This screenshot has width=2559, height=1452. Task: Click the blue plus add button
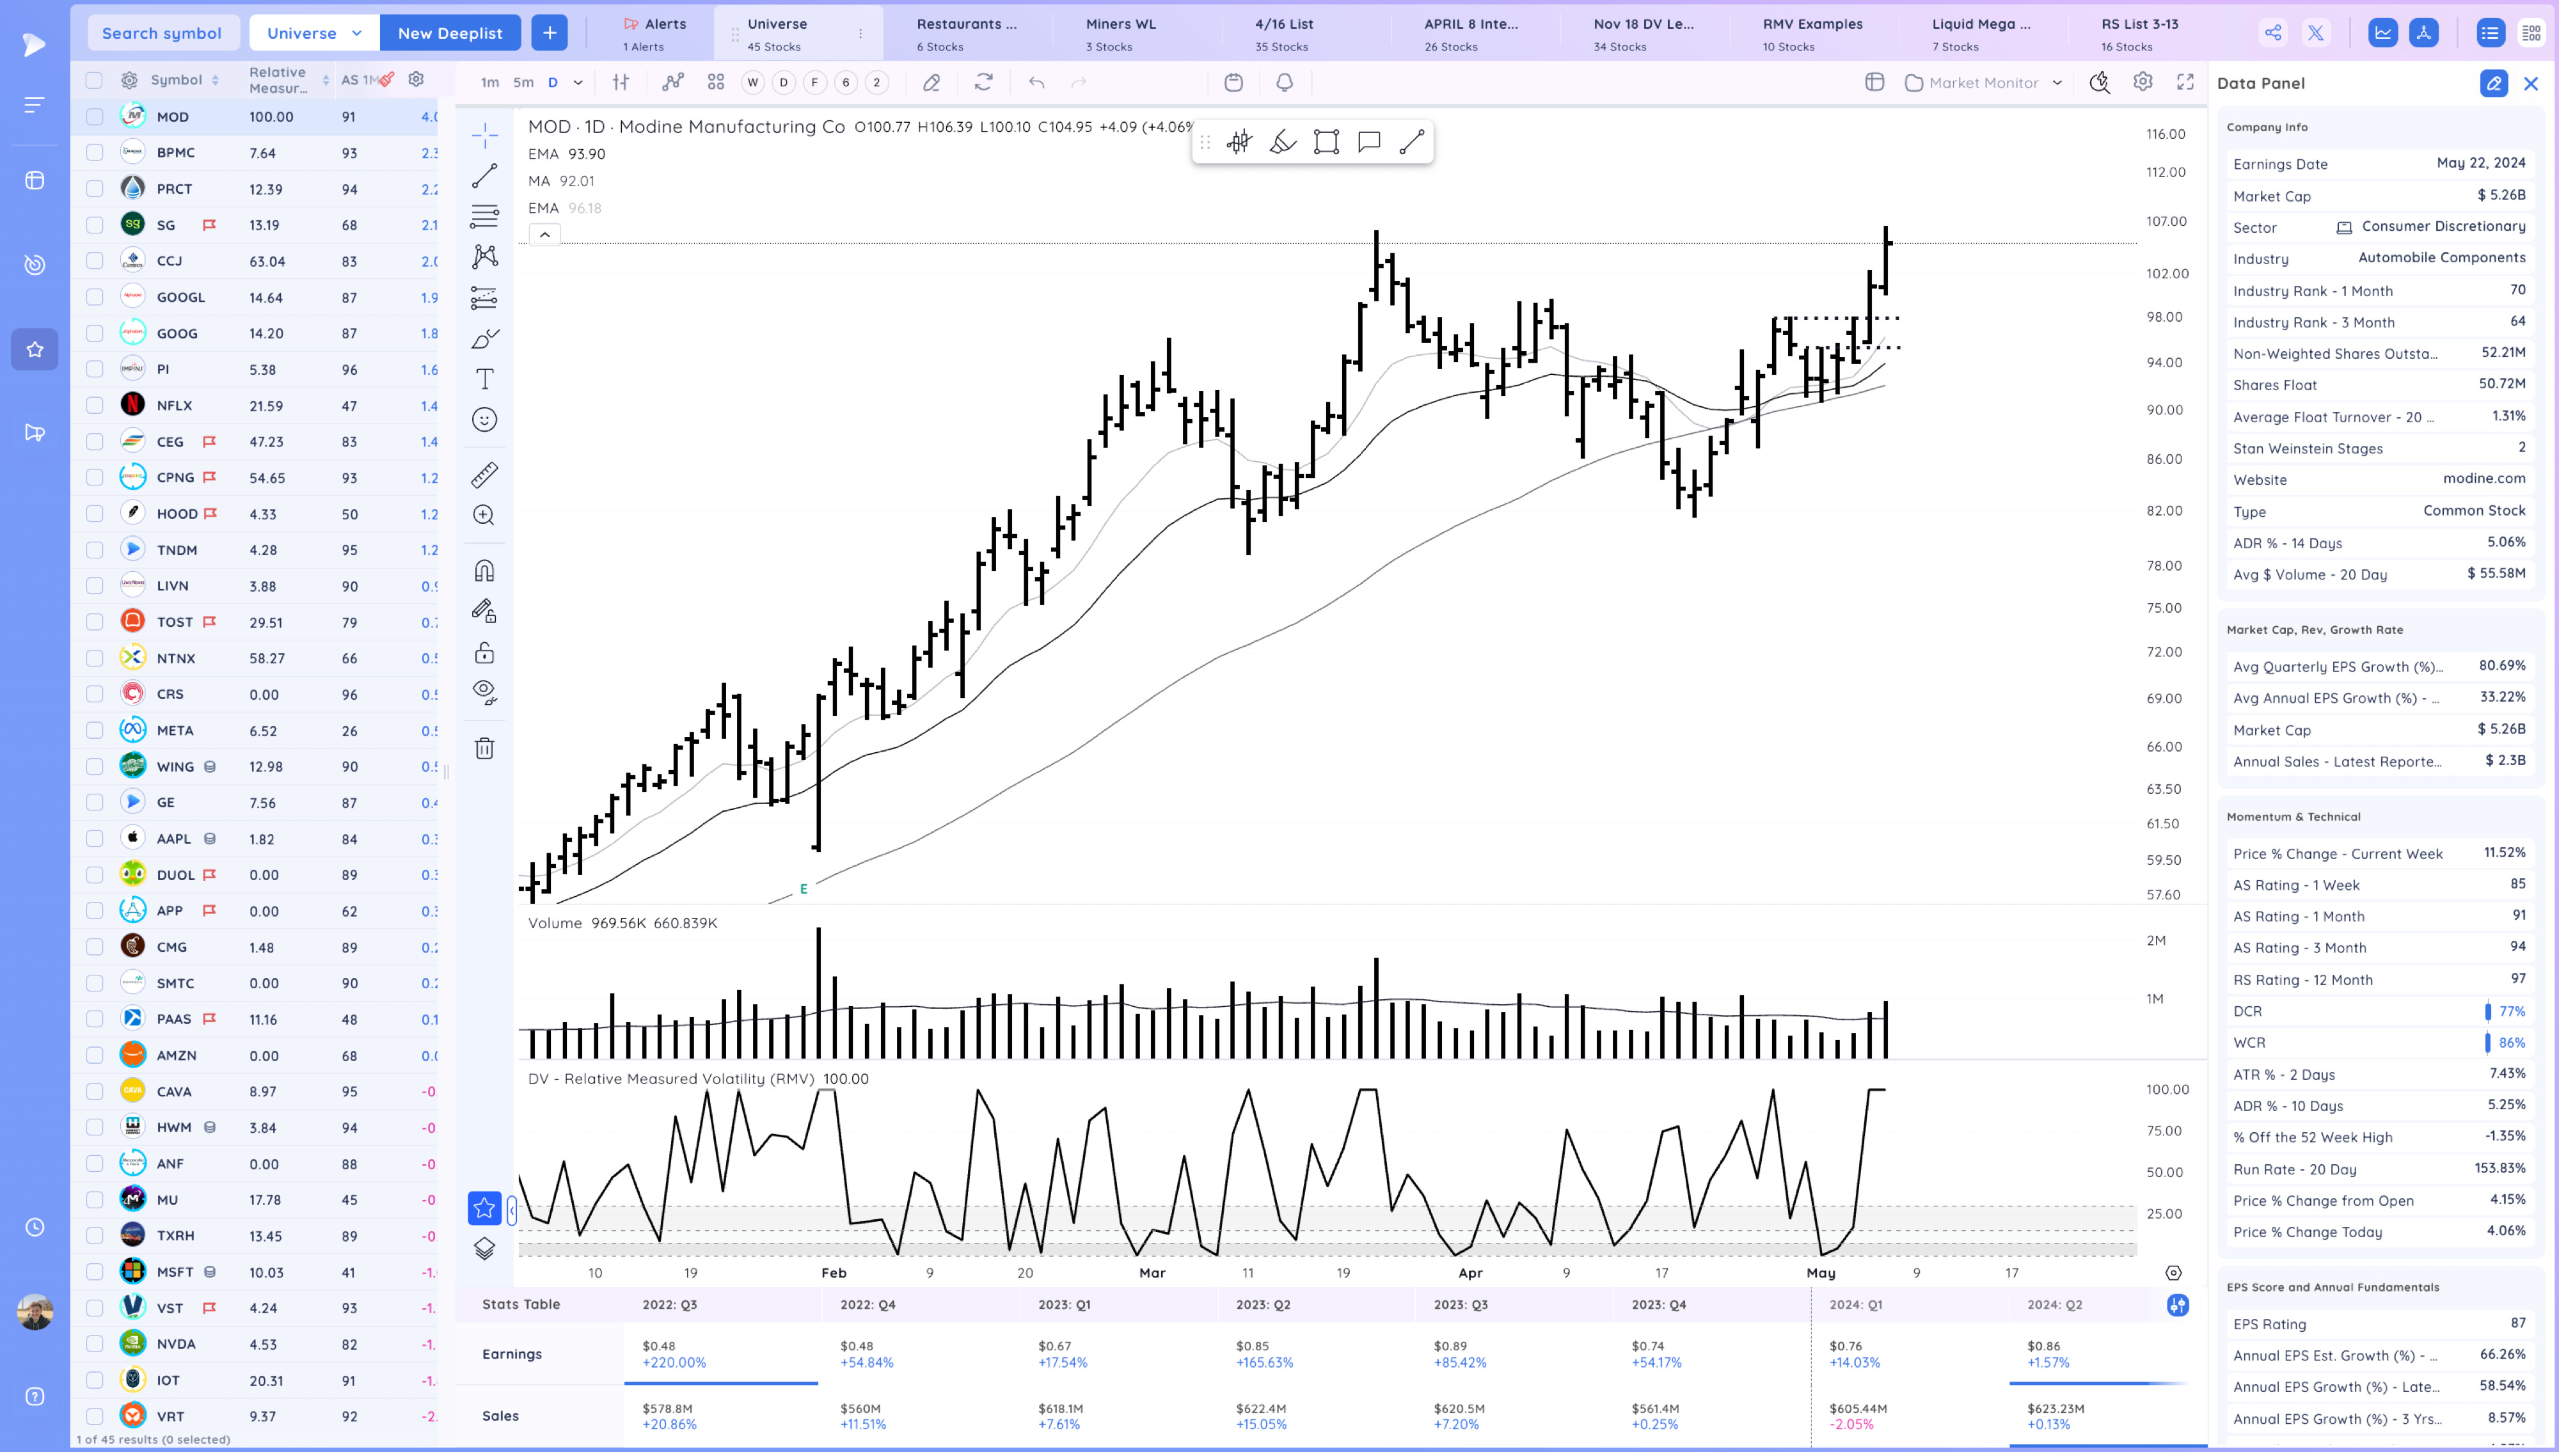click(550, 33)
